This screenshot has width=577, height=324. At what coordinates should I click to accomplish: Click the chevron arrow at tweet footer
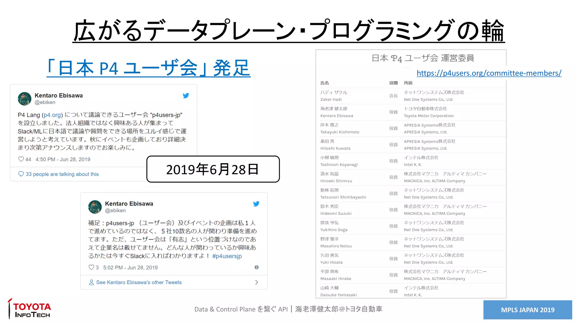point(256,282)
